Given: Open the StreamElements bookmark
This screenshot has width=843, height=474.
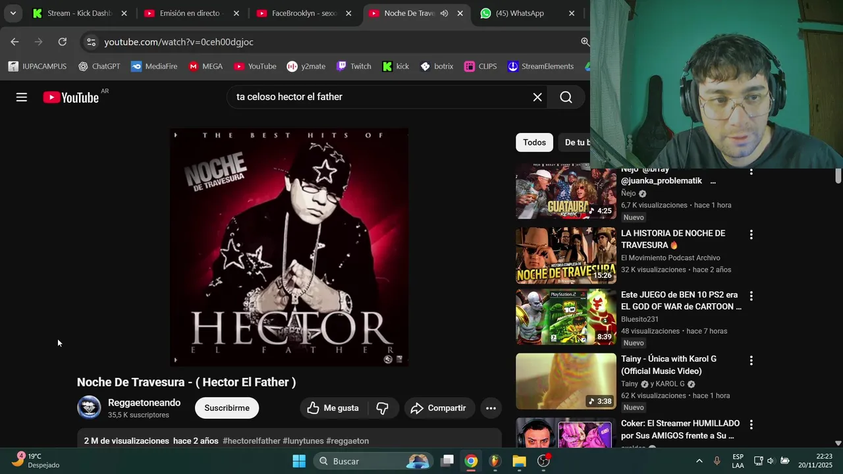Looking at the screenshot, I should click(x=541, y=66).
